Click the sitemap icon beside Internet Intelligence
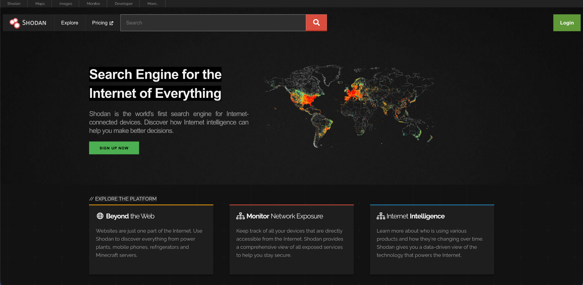Viewport: 583px width, 285px height. tap(381, 216)
